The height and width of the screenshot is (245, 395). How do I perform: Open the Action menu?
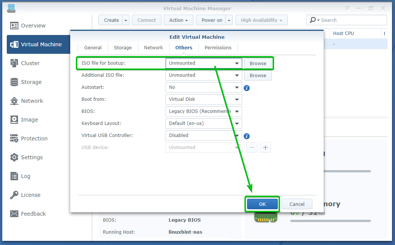(178, 20)
